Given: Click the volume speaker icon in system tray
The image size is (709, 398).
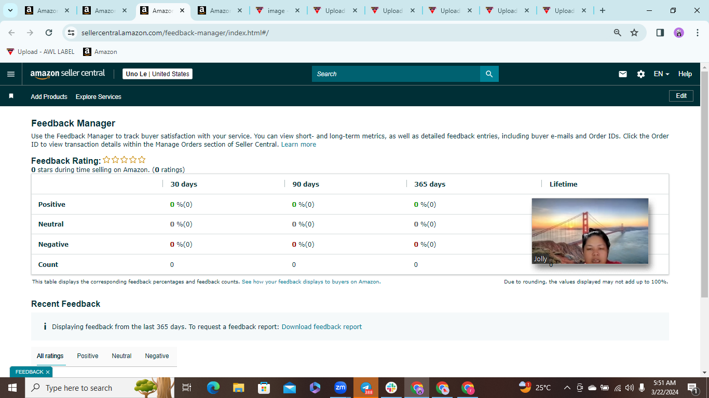Looking at the screenshot, I should coord(630,388).
